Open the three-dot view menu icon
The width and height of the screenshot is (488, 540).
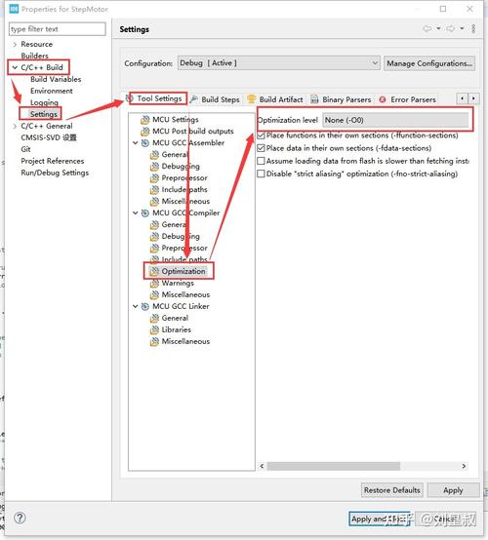tap(473, 28)
